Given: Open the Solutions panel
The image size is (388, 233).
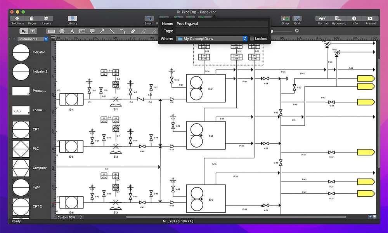Looking at the screenshot, I should [17, 19].
